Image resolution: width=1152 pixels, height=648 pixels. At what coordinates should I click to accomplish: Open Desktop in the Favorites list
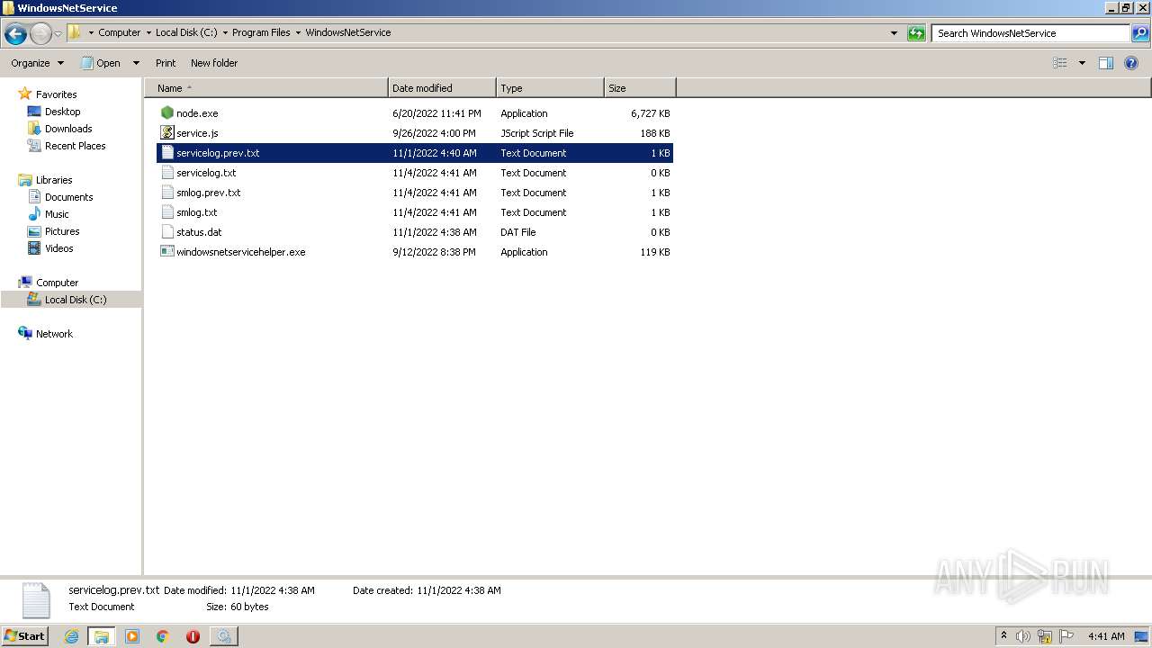[62, 112]
